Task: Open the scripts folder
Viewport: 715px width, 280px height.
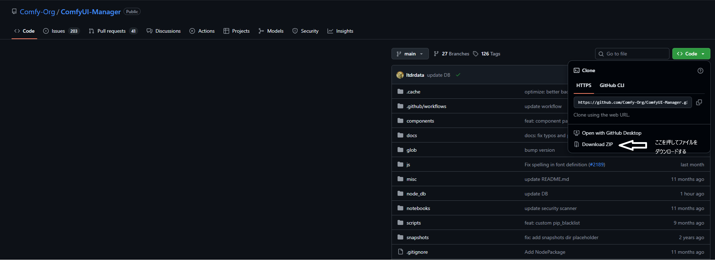Action: [414, 223]
